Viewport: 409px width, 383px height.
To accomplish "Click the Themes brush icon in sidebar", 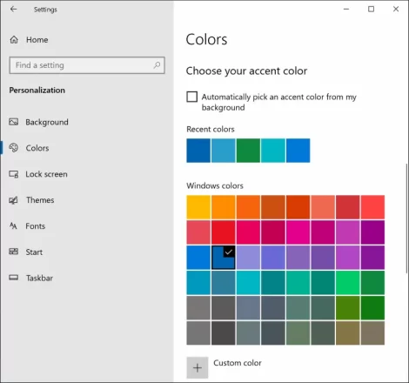I will point(14,200).
